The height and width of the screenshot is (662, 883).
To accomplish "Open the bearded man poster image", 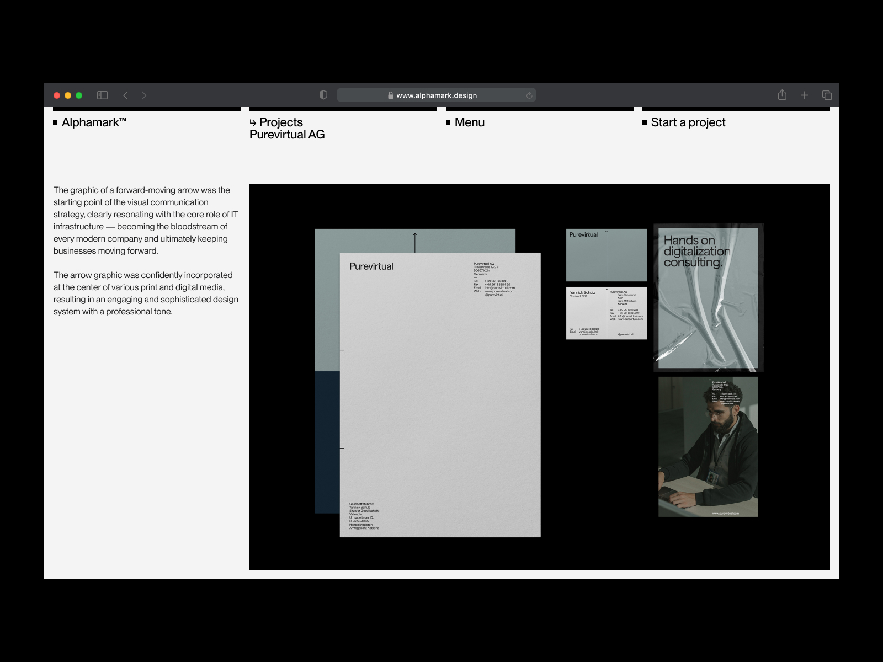I will (708, 447).
